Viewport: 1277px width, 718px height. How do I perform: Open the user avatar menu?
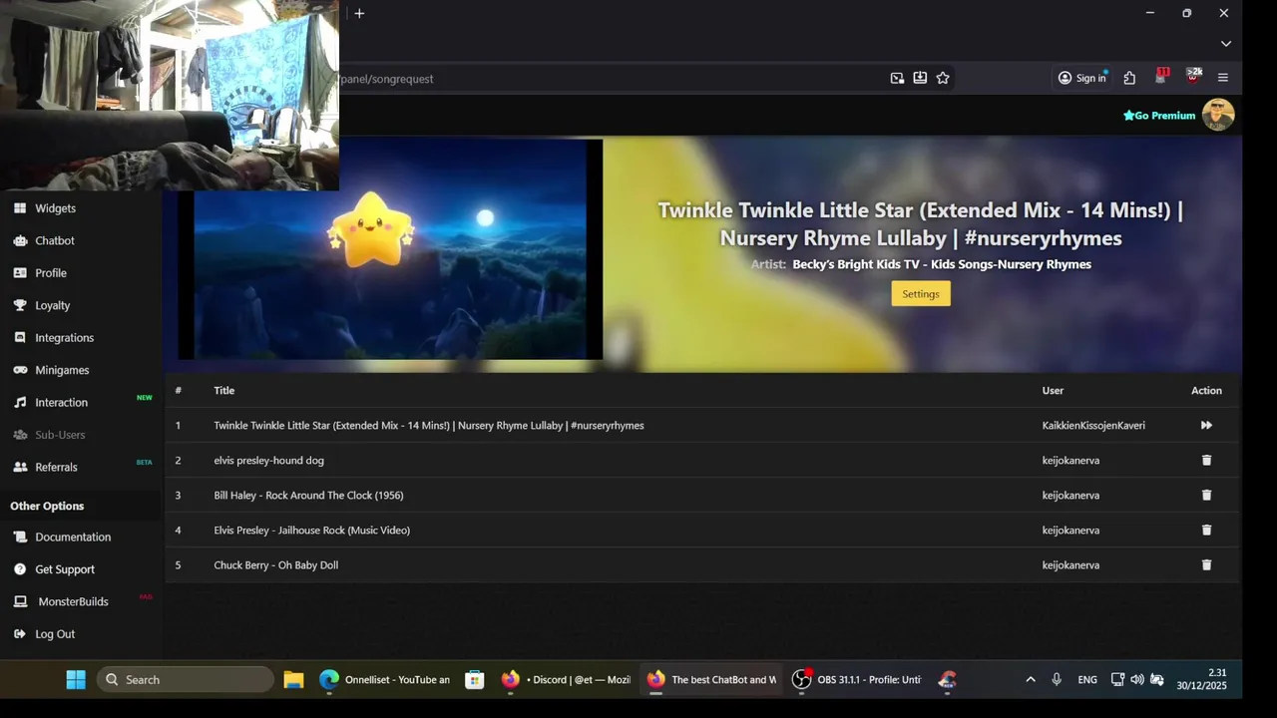pos(1218,115)
